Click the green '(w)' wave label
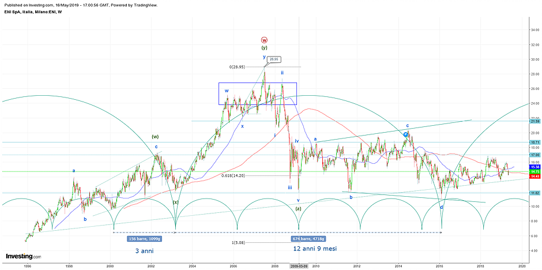This screenshot has width=542, height=270. tap(155, 137)
